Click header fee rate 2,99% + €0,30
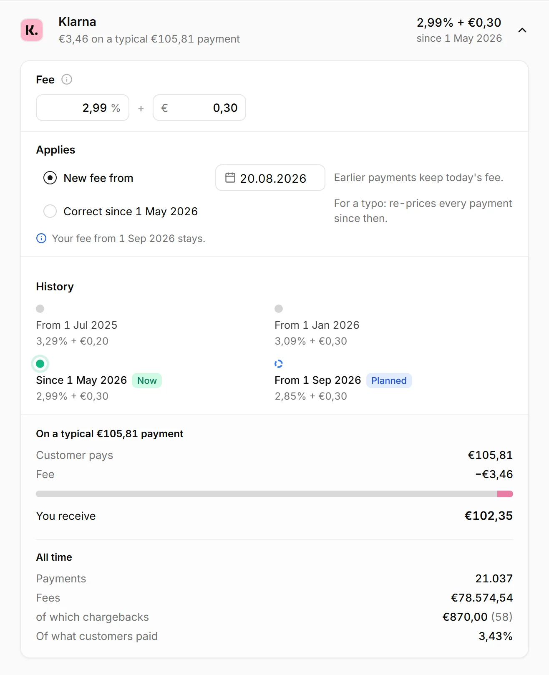The height and width of the screenshot is (675, 549). 459,23
